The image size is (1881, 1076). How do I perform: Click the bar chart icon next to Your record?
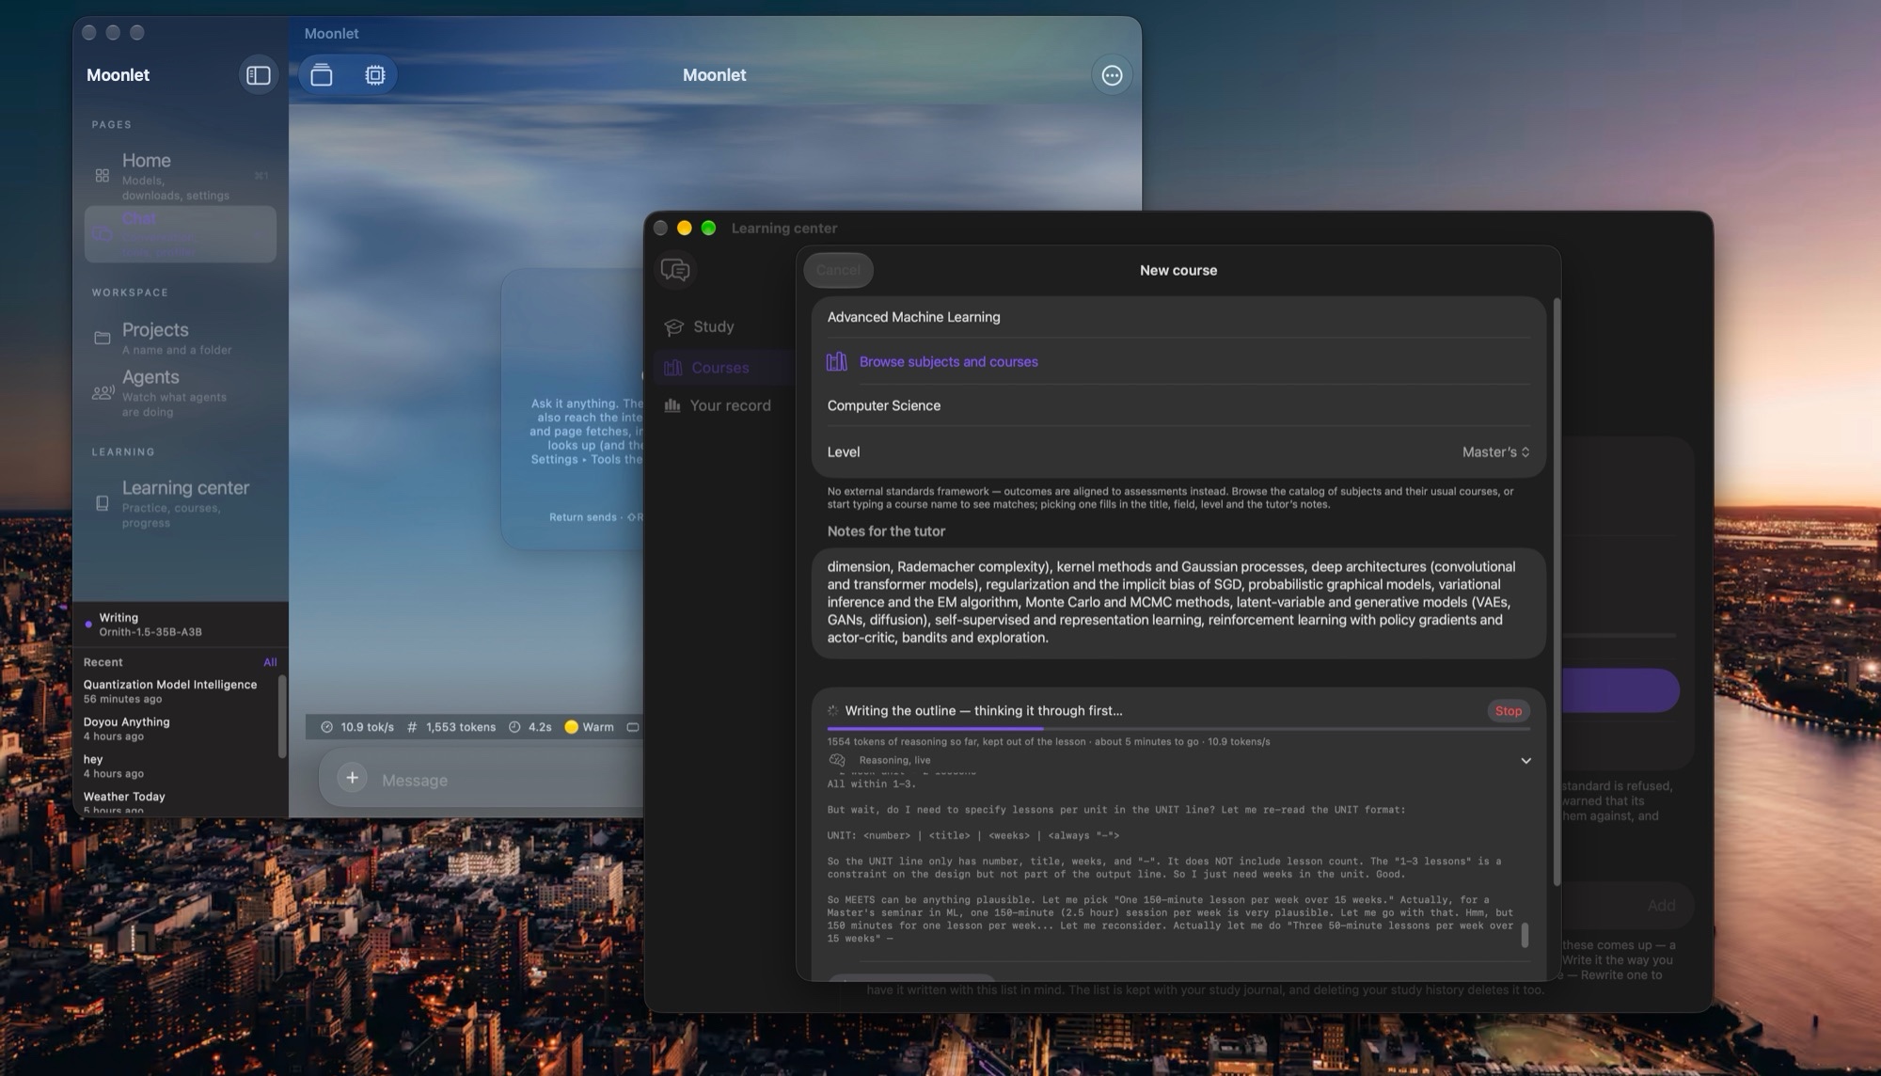[x=672, y=405]
